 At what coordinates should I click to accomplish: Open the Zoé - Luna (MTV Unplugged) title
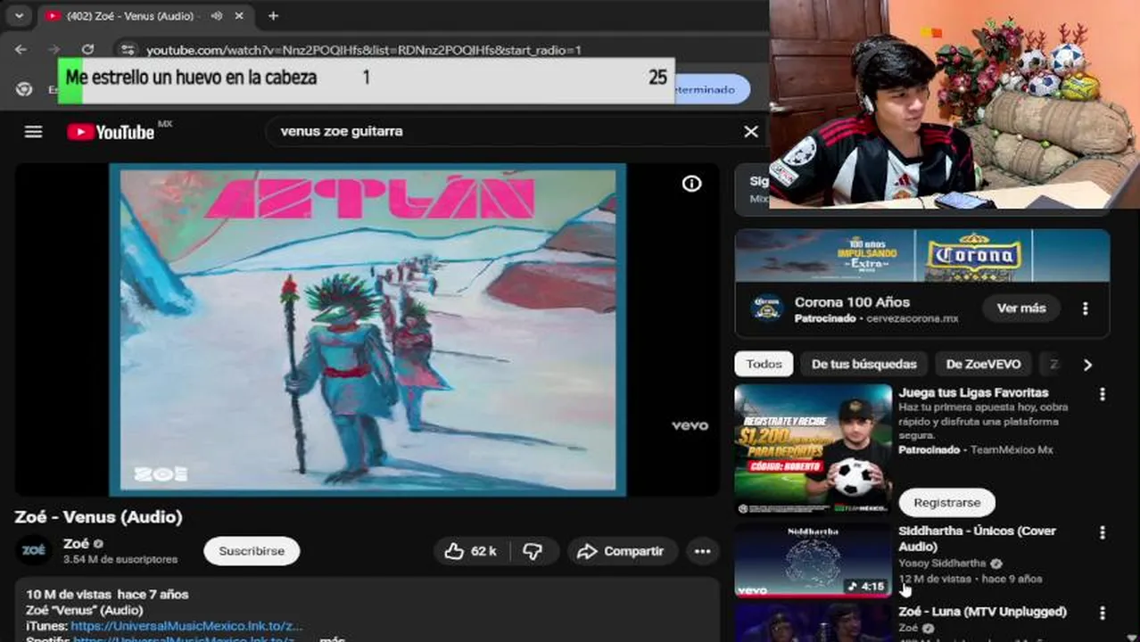click(x=982, y=612)
